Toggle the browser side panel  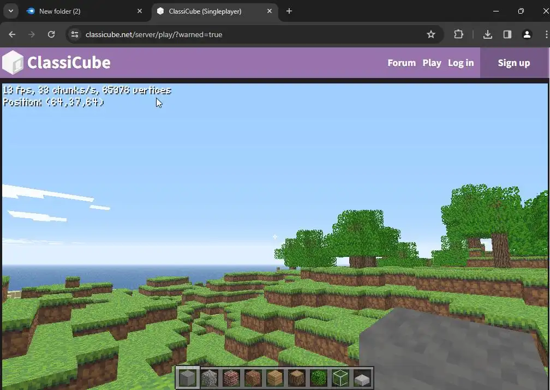point(507,34)
